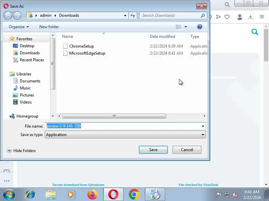
Task: Click the Forward navigation button
Action: click(x=17, y=15)
